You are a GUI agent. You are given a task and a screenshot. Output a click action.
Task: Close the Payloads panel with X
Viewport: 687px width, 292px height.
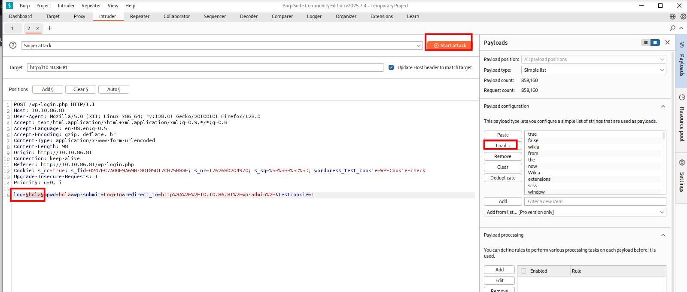[x=667, y=42]
